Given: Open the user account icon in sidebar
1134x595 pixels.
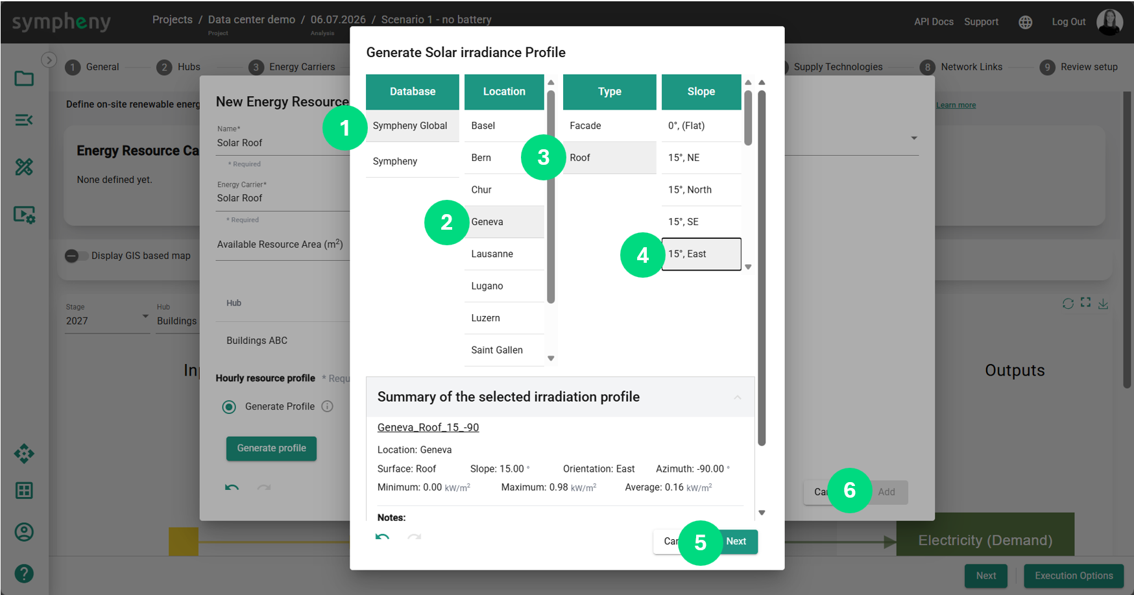Looking at the screenshot, I should (x=24, y=532).
